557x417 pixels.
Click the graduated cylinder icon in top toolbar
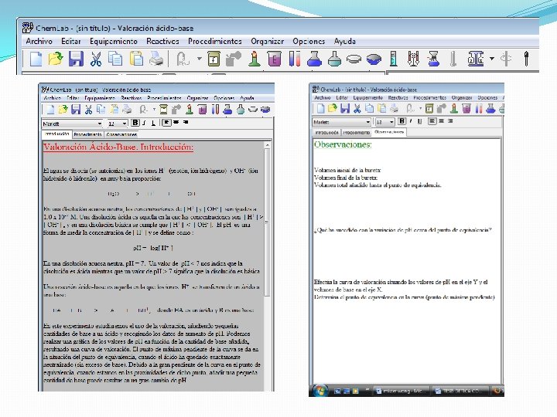coord(393,59)
